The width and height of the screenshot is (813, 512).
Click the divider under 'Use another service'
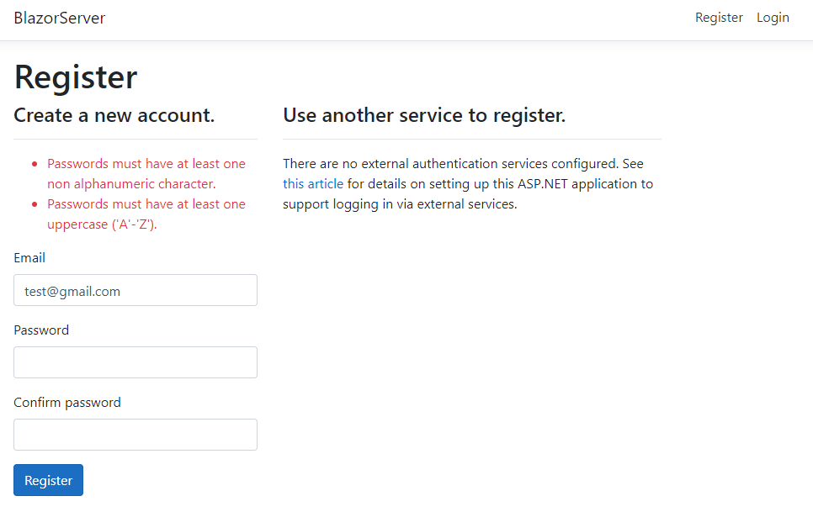coord(471,139)
